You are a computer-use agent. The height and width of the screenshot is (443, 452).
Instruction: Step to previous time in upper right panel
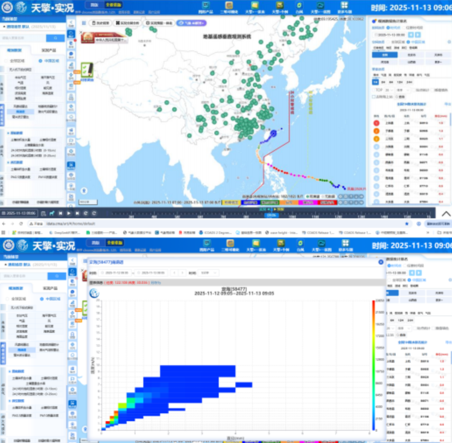tap(411, 35)
